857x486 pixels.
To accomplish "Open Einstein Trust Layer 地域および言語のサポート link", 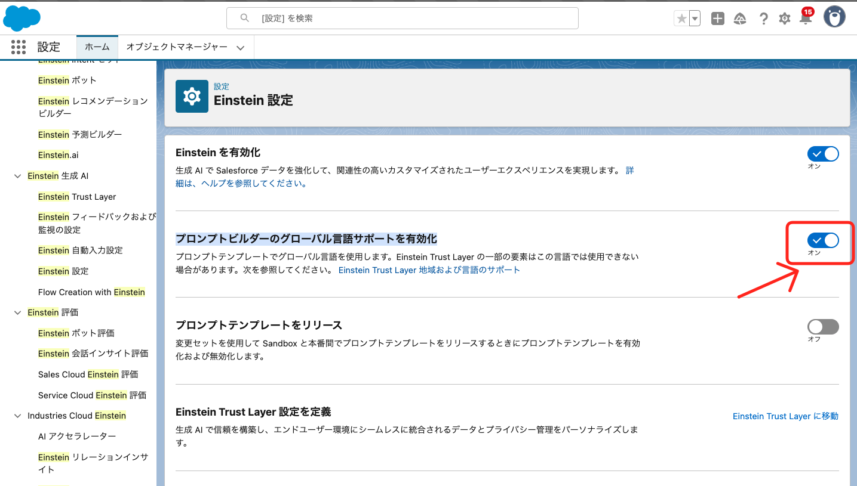I will coord(429,270).
